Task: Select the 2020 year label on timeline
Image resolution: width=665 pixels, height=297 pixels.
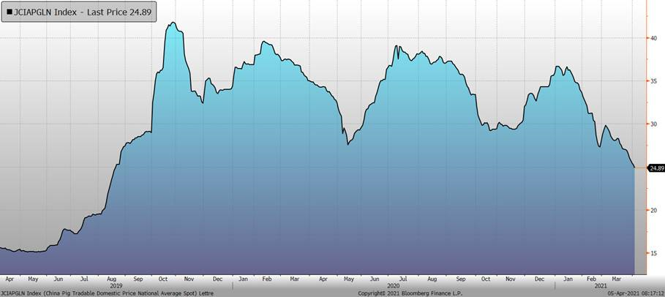Action: 393,285
